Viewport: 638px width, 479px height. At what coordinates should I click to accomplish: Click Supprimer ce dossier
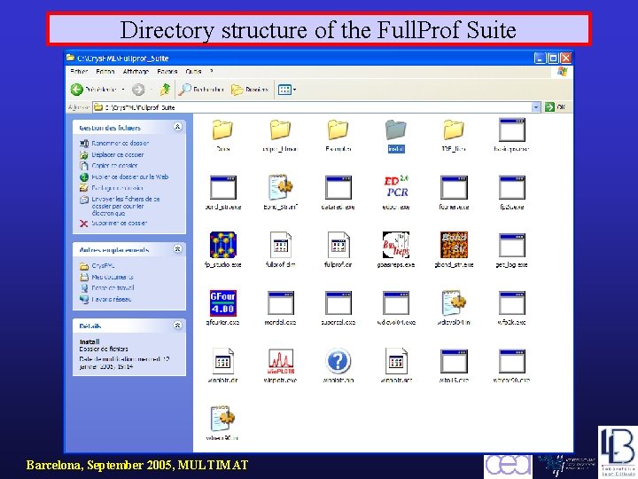[x=113, y=224]
